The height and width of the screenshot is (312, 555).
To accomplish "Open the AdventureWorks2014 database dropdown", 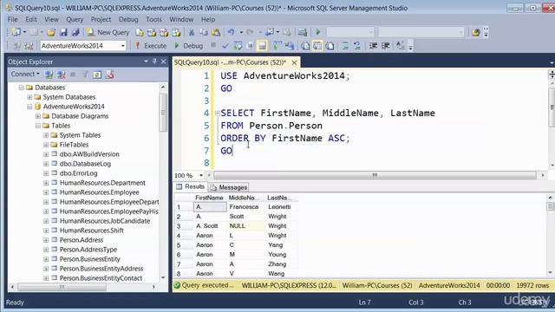I will (x=123, y=46).
